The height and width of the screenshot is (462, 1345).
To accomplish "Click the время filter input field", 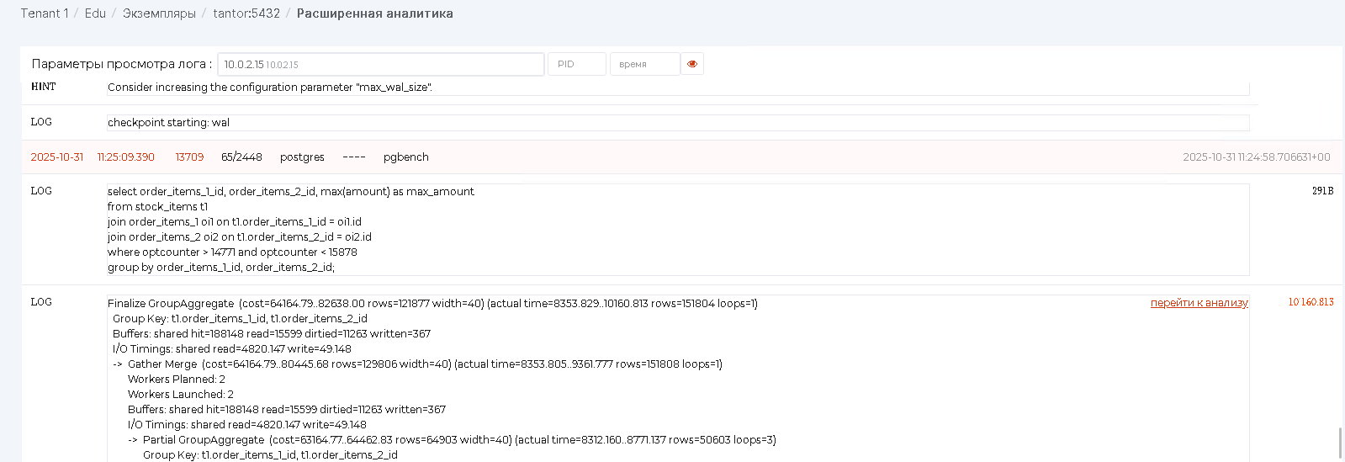I will [x=644, y=64].
